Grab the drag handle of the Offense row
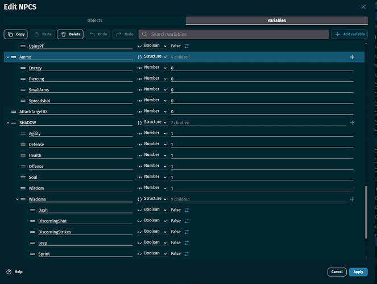Viewport: 377px width, 284px height. [x=23, y=166]
